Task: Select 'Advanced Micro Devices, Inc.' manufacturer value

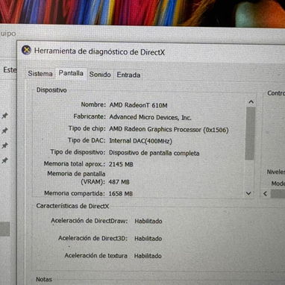Action: click(x=150, y=117)
